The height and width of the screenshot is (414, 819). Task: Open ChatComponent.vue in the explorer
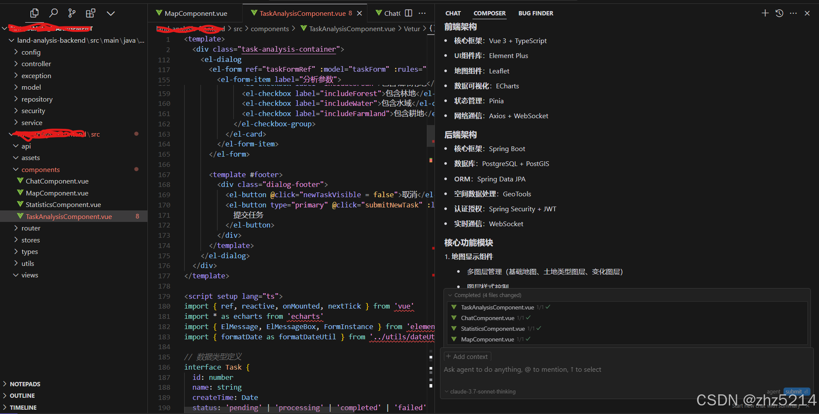[57, 181]
